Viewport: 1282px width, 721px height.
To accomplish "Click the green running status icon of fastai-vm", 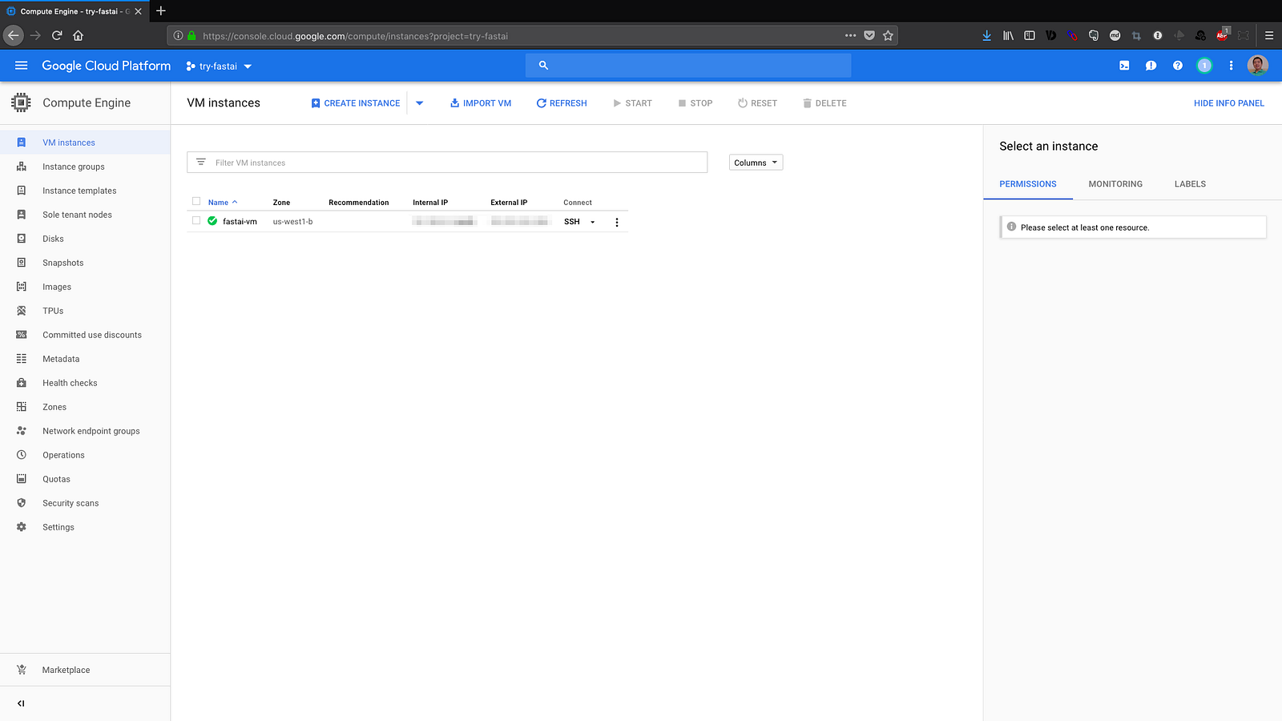I will 212,221.
